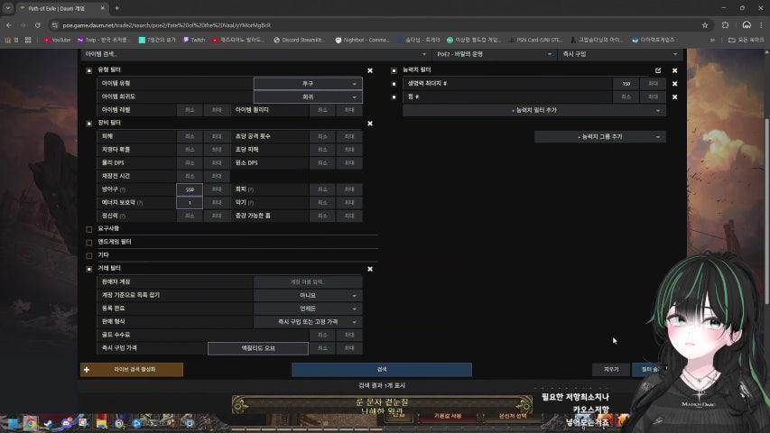Screen dimensions: 770x433
Task: Enable the 요구사항 filter group
Action: point(88,229)
